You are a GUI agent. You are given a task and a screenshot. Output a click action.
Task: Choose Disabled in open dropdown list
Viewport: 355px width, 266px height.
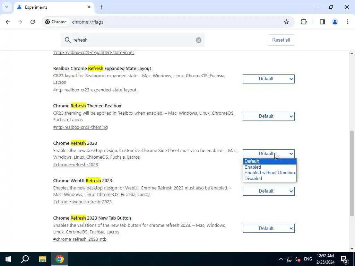pos(269,178)
